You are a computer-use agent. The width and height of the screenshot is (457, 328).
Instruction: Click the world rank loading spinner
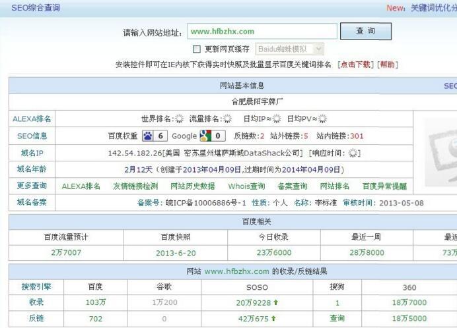179,119
